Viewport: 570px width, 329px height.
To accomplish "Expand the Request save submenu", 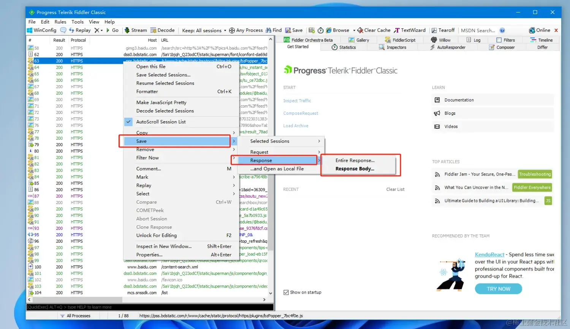I will [x=281, y=152].
